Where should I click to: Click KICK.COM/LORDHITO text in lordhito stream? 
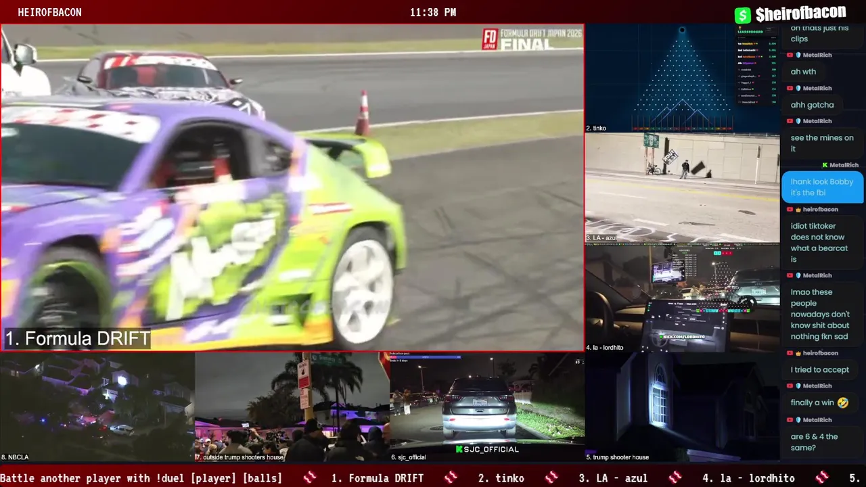683,336
